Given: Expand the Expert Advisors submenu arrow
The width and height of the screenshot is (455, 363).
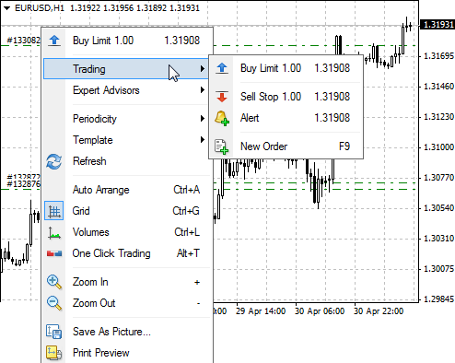Looking at the screenshot, I should click(203, 90).
